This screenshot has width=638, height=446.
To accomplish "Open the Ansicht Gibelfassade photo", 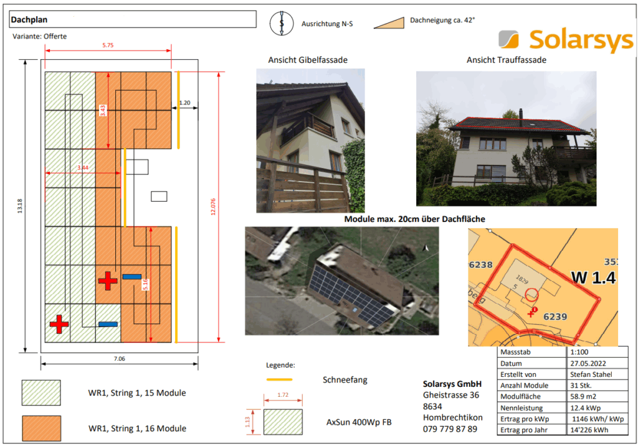I will 310,141.
